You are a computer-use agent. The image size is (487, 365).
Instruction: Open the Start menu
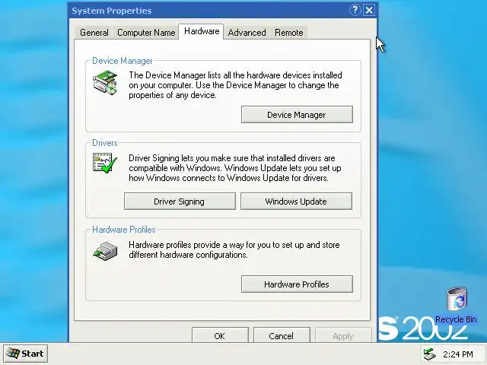[x=25, y=354]
